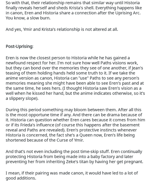Image resolution: width=152 pixels, height=184 pixels.
Task: Click the paragraph starting 'And that's not even'
Action: pyautogui.click(x=74, y=157)
